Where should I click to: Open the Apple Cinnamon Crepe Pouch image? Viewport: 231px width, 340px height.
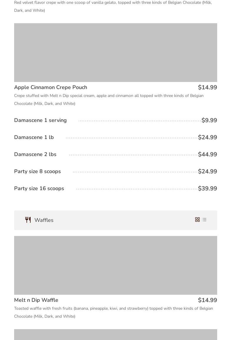(115, 53)
